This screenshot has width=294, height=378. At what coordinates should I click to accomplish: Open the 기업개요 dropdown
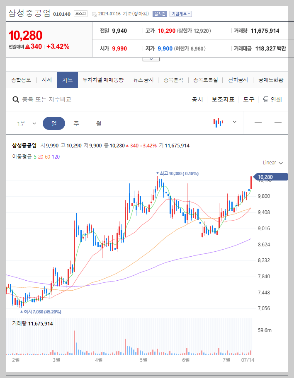[181, 14]
